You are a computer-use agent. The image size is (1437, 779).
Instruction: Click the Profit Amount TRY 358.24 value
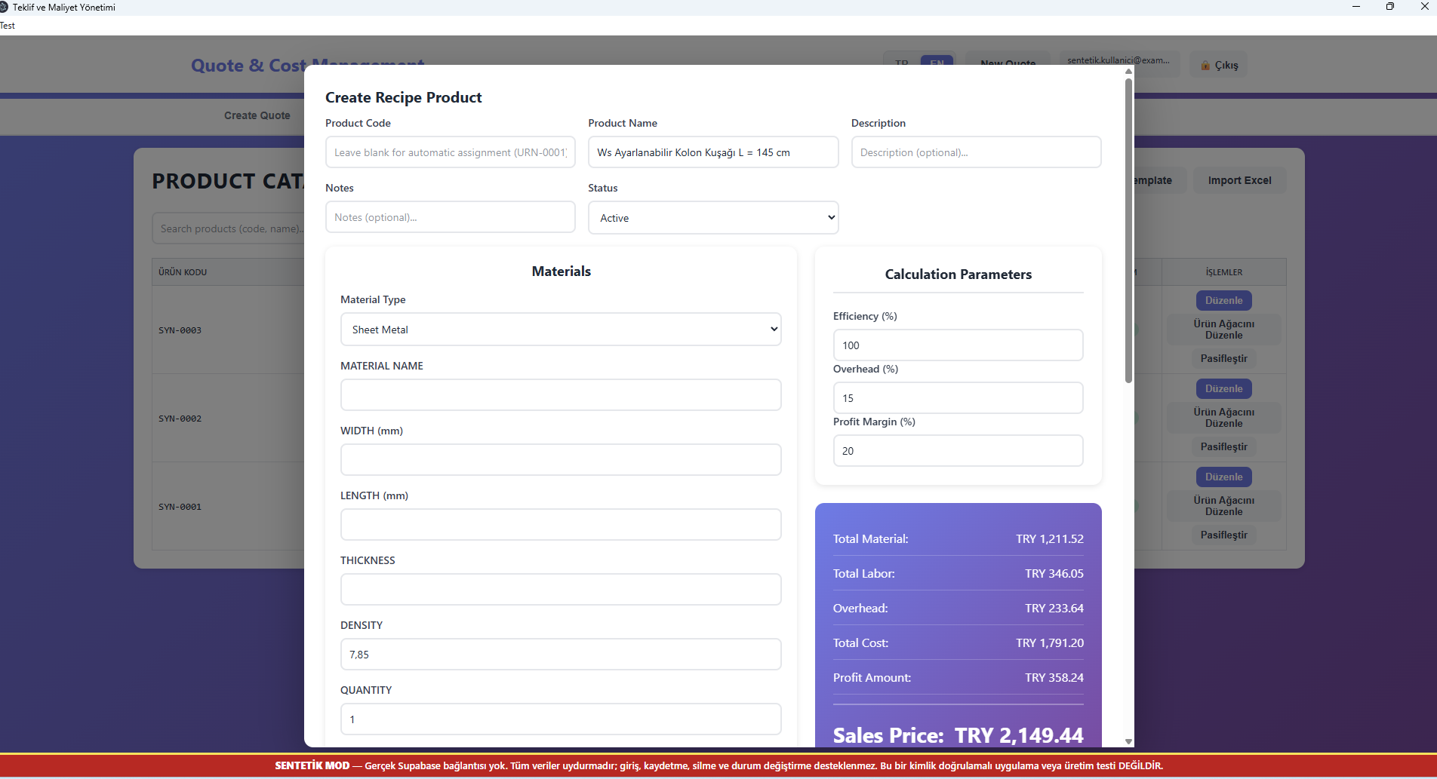click(x=1054, y=677)
